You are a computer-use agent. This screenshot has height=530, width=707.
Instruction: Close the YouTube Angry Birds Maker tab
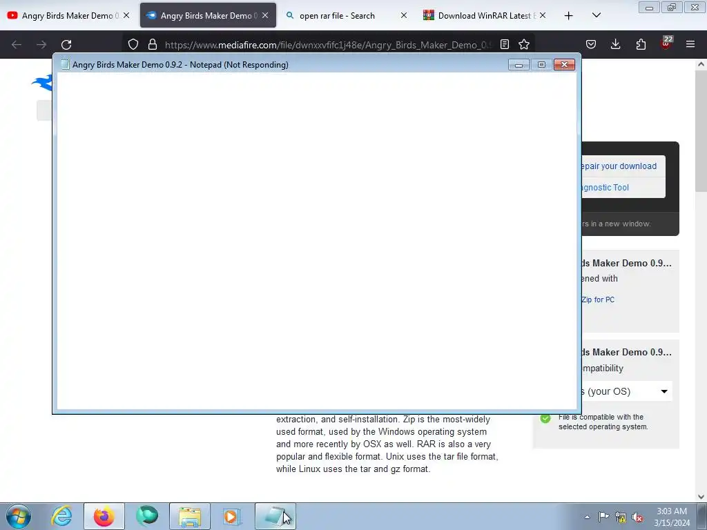click(126, 15)
